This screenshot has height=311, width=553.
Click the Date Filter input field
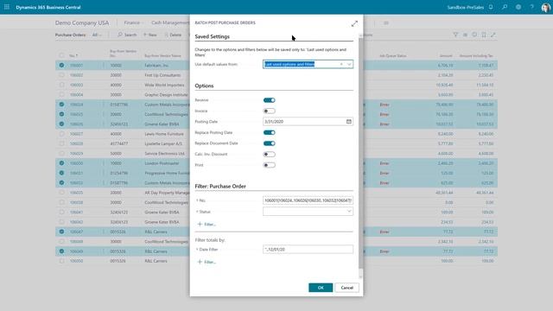(308, 250)
